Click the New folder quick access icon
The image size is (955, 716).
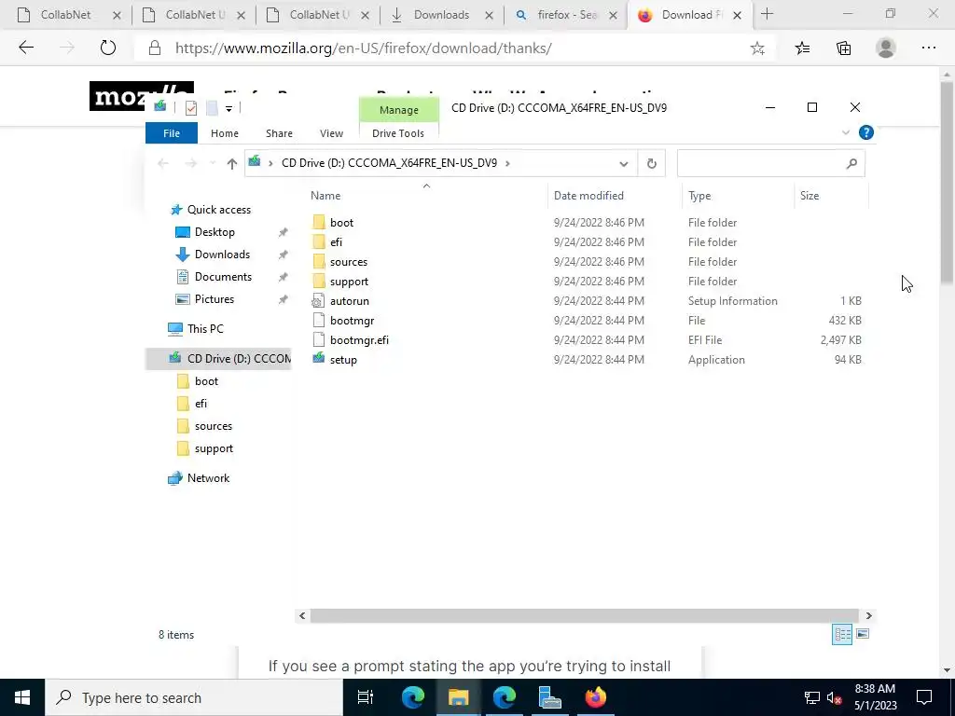212,108
